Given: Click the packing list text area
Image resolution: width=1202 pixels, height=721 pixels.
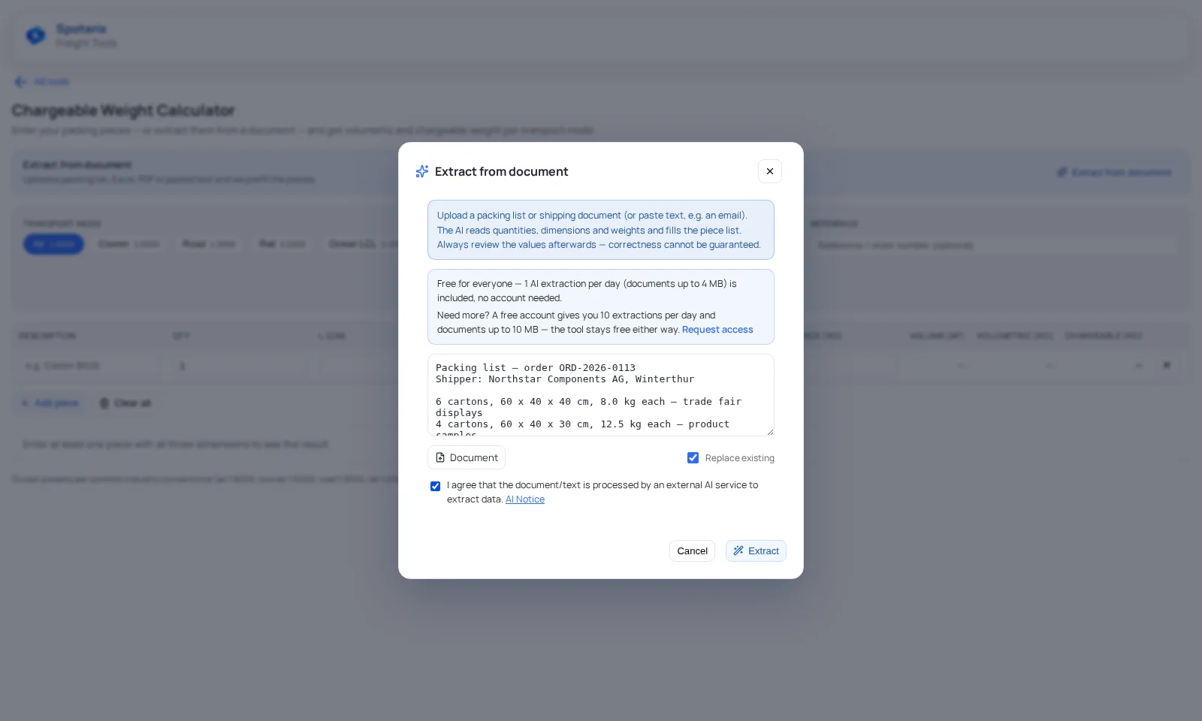Looking at the screenshot, I should pyautogui.click(x=601, y=395).
